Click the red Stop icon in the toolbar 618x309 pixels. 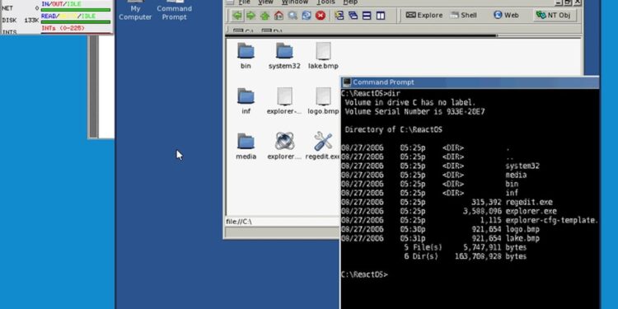click(x=321, y=16)
